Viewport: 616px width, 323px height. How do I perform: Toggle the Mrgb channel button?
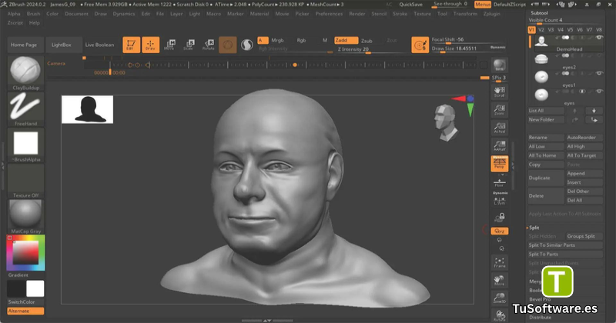click(277, 41)
